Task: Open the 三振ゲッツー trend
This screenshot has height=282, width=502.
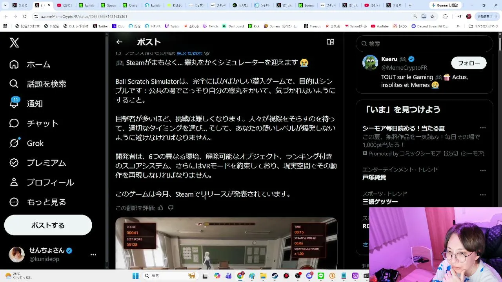Action: [380, 202]
